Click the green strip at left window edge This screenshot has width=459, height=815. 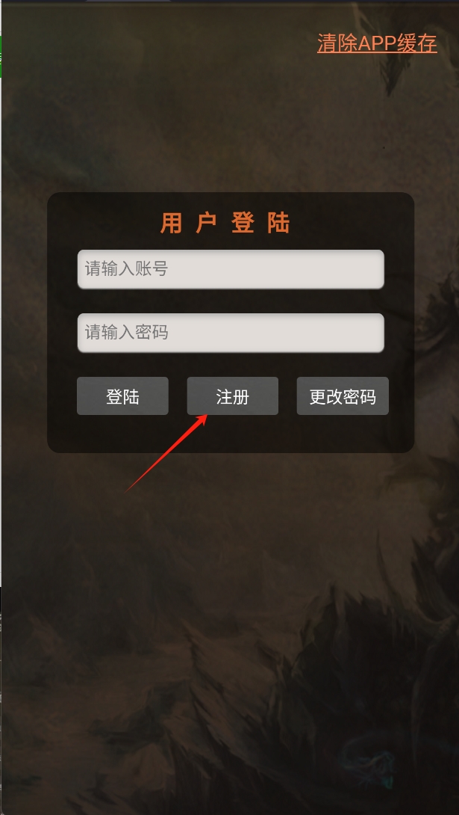coord(1,57)
